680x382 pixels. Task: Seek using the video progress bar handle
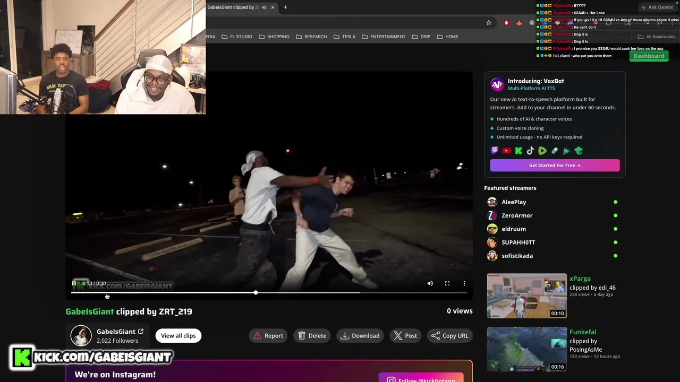coord(256,292)
